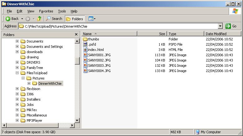Select the Documents folder icon in tree
The image size is (243, 136).
pos(23,41)
